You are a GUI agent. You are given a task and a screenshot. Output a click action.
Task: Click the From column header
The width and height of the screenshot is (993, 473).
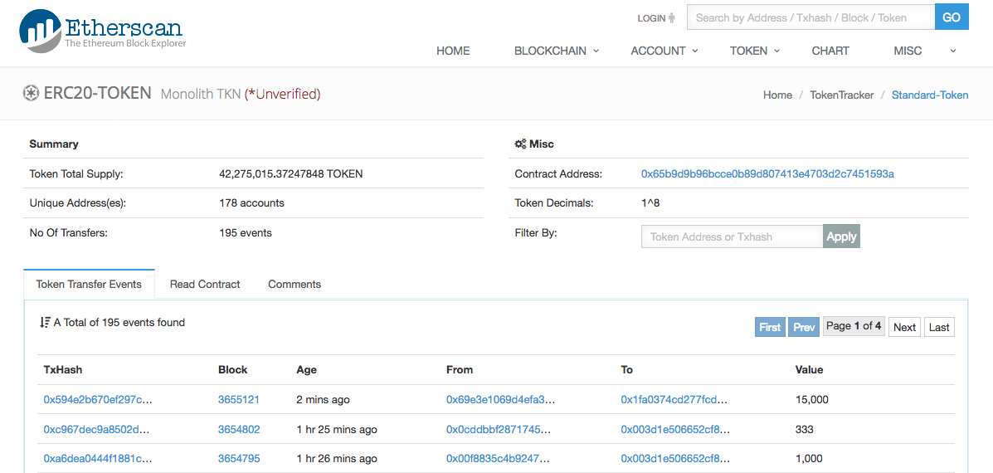click(x=460, y=370)
